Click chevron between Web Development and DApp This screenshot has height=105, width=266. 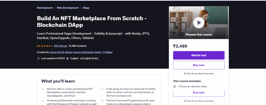click(x=81, y=8)
